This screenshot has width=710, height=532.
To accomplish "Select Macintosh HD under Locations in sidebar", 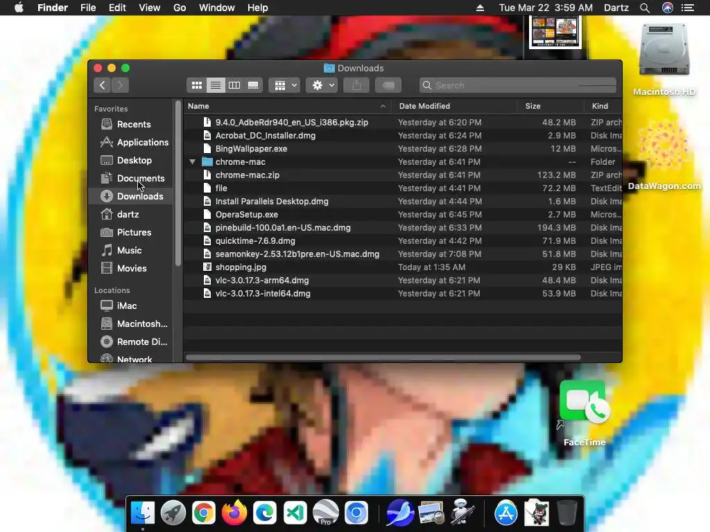I will tap(130, 324).
